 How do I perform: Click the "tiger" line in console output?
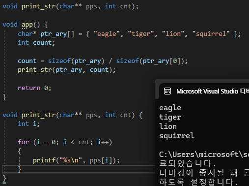pos(170,117)
